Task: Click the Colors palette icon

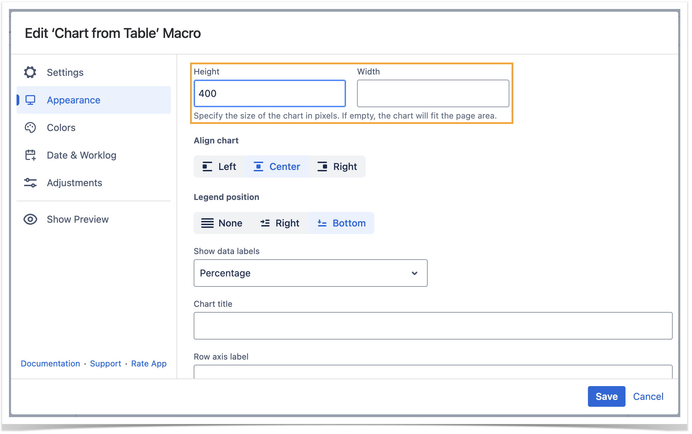Action: pos(30,128)
